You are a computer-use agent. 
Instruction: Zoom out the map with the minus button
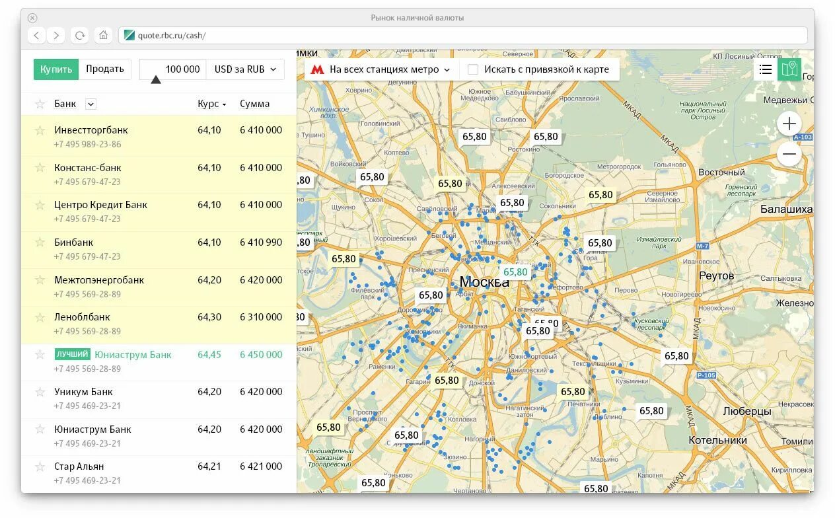tap(789, 155)
